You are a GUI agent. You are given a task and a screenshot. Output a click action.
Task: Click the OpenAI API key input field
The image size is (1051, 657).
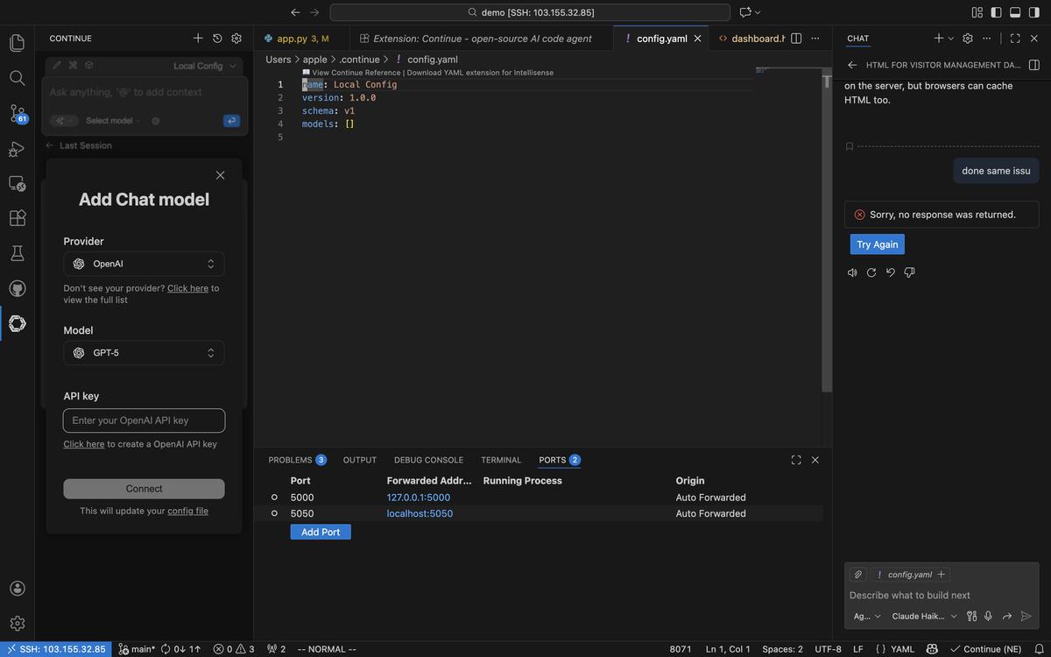coord(144,420)
